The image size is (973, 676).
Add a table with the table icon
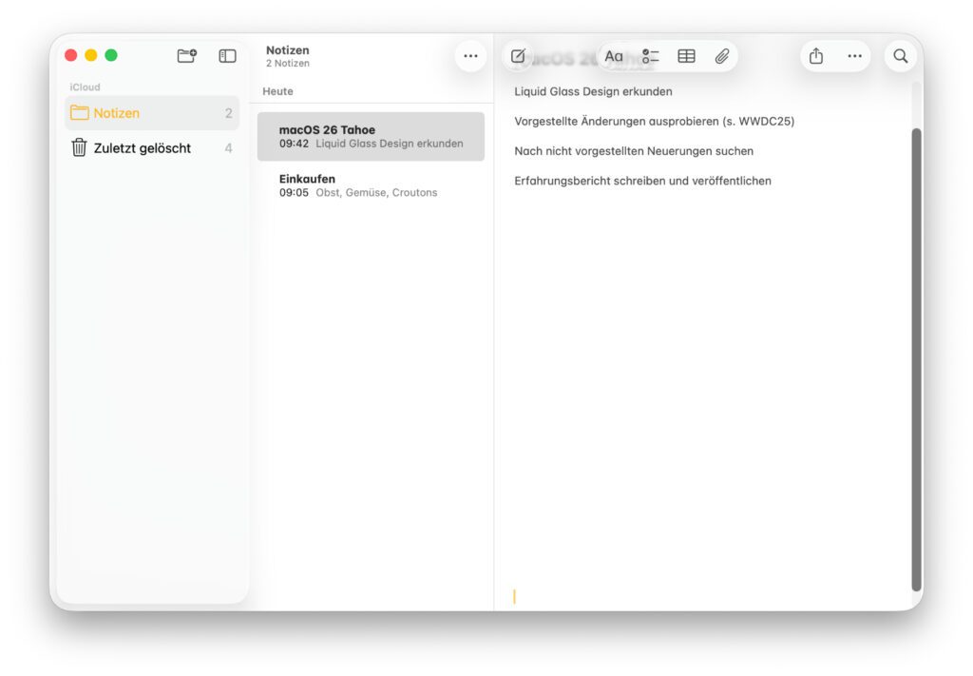[x=686, y=56]
